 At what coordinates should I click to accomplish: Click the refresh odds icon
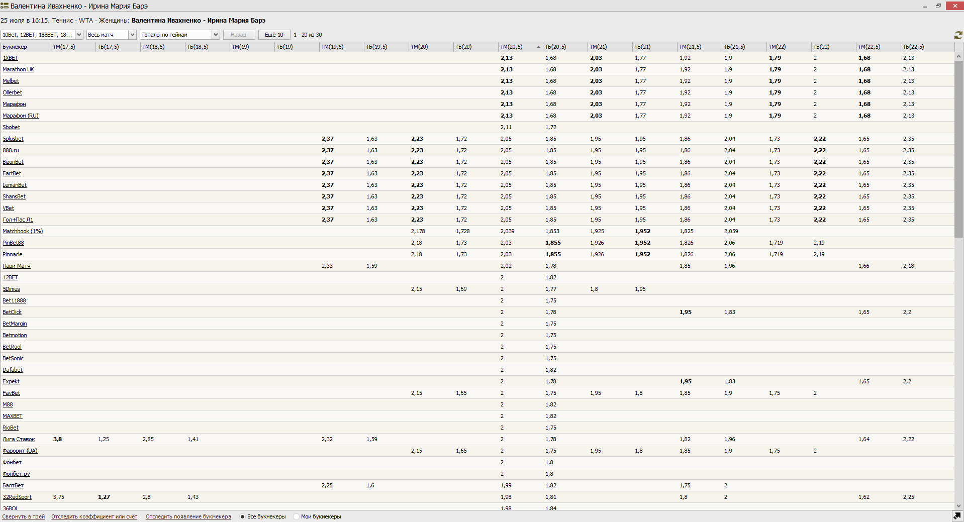coord(958,35)
